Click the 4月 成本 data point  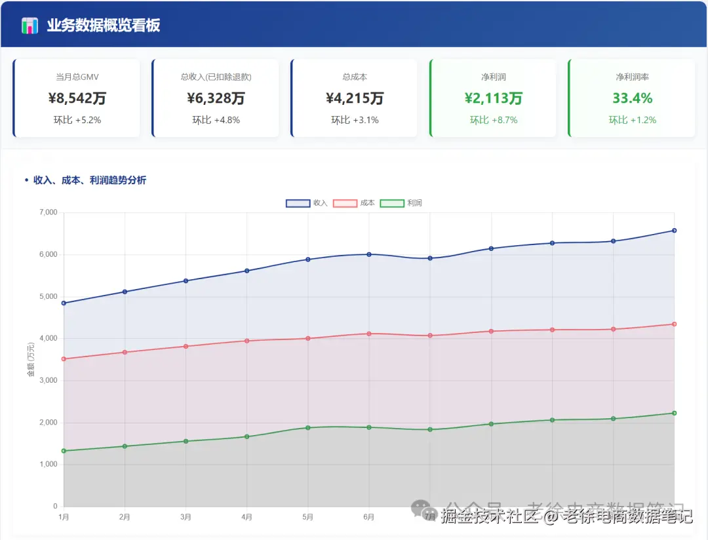[246, 341]
